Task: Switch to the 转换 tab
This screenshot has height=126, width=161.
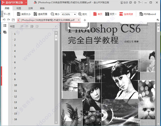Action: pyautogui.click(x=42, y=8)
